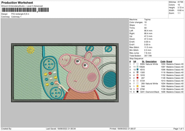This screenshot has height=131, width=185.
Task: Click the 'Description' column header
Action: (x=151, y=61)
